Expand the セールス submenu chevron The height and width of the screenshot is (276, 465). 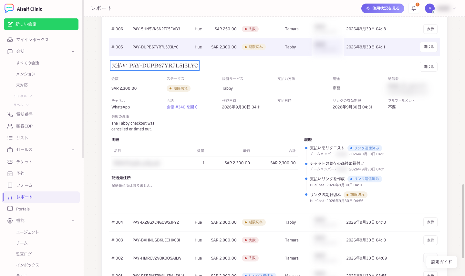click(x=73, y=150)
